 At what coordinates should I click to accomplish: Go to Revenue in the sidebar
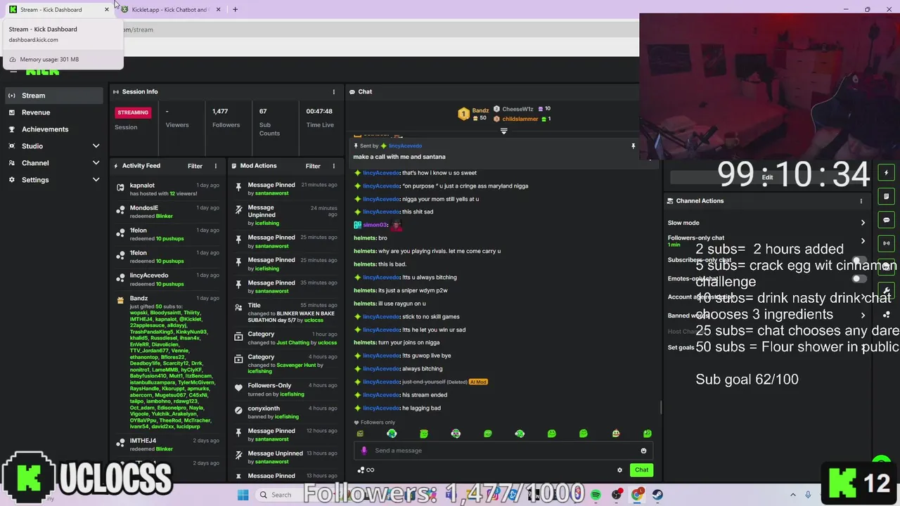tap(53, 112)
